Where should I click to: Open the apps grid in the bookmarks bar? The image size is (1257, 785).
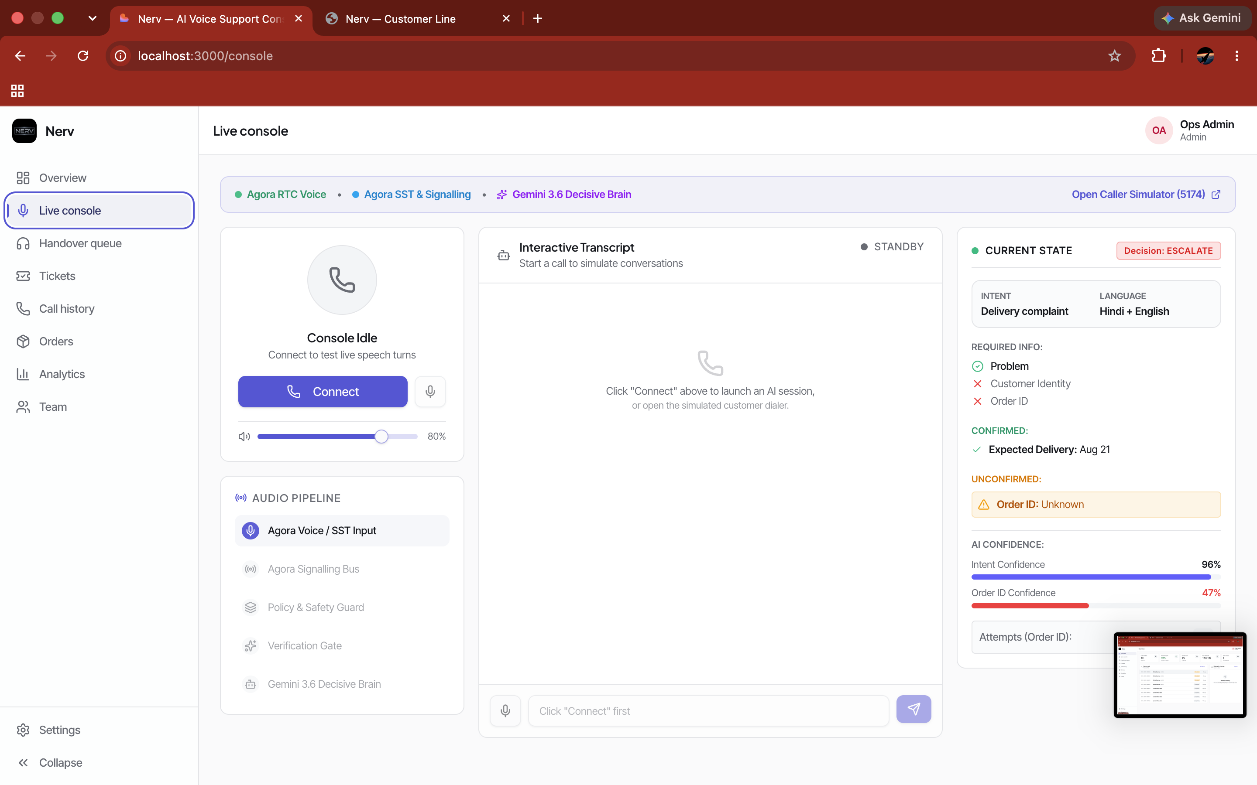click(x=17, y=90)
